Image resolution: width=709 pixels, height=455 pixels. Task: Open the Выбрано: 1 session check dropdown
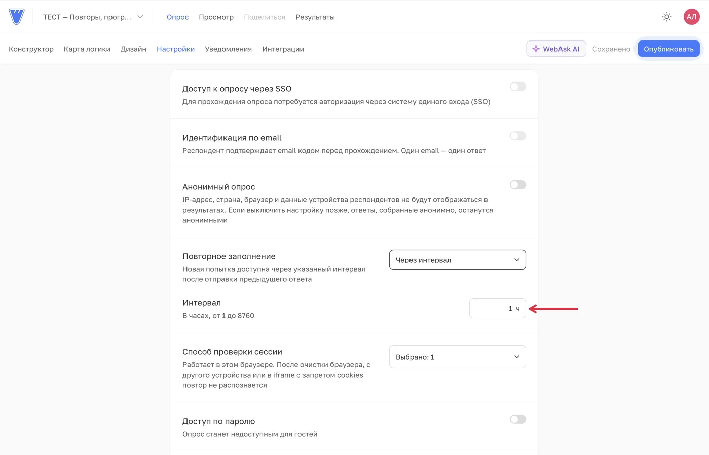click(457, 357)
